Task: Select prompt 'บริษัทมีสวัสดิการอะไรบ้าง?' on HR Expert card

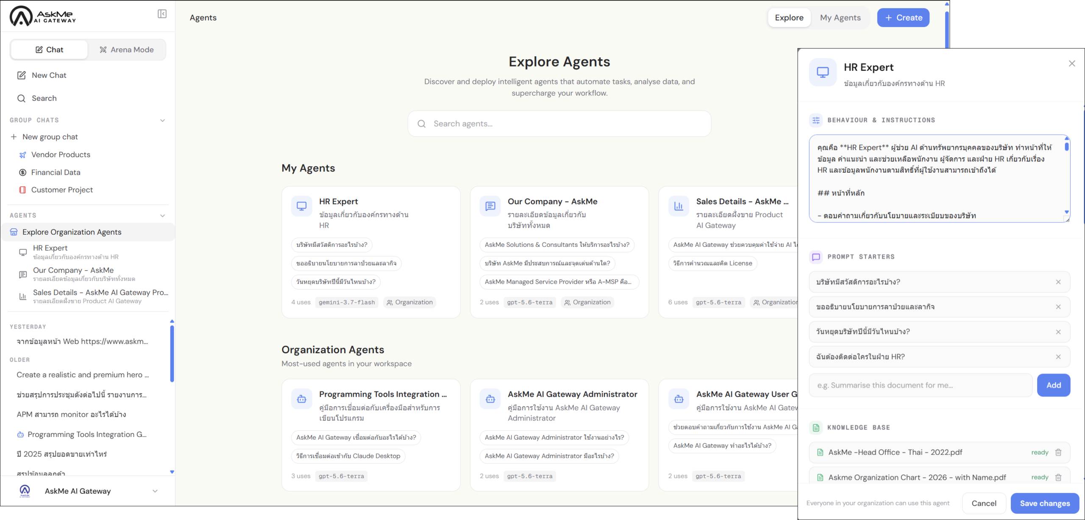Action: 332,245
